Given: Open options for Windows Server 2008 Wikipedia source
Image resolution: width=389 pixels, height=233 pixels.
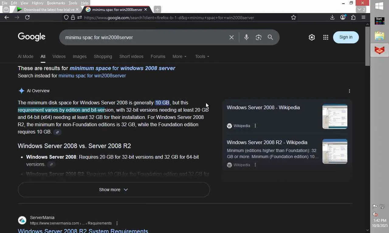Looking at the screenshot, I should pyautogui.click(x=255, y=126).
